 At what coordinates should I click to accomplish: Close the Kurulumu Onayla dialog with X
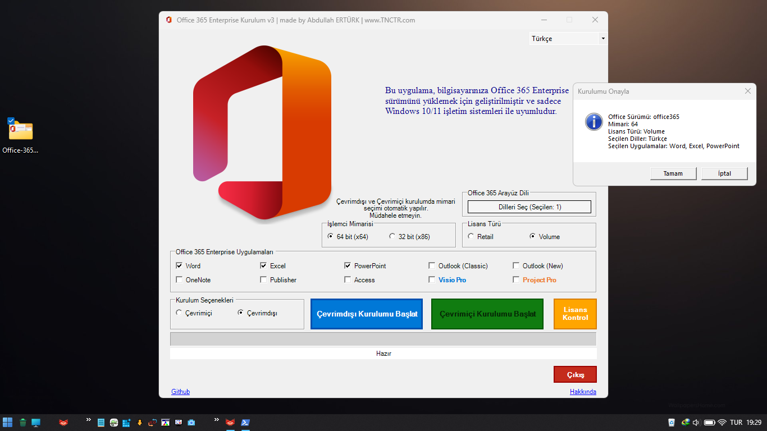coord(747,91)
